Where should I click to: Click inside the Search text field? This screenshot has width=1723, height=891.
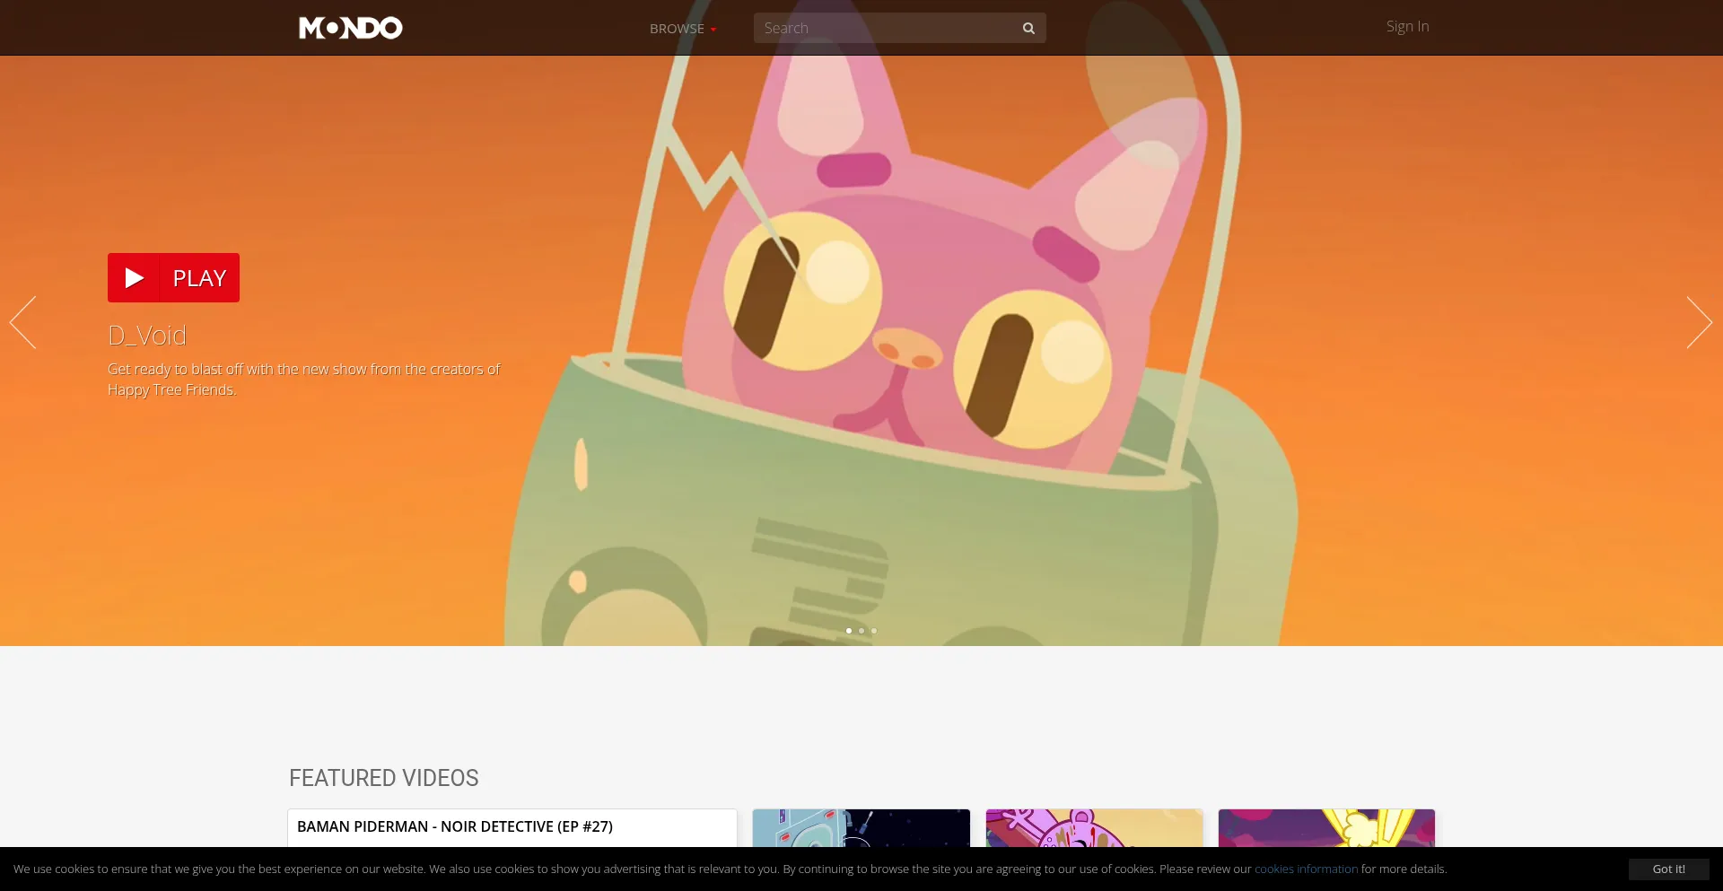coord(884,28)
